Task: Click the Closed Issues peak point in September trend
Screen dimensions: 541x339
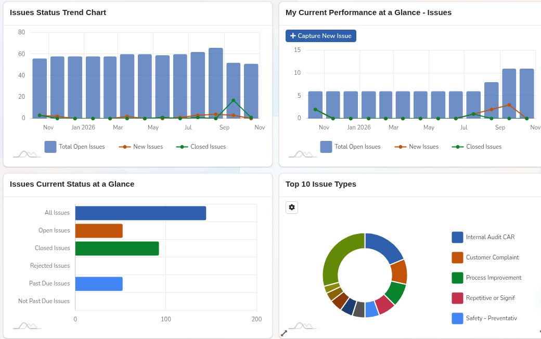Action: coord(234,100)
